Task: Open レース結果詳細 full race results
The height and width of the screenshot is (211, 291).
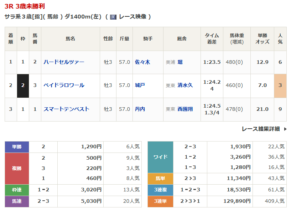Action: pos(260,129)
